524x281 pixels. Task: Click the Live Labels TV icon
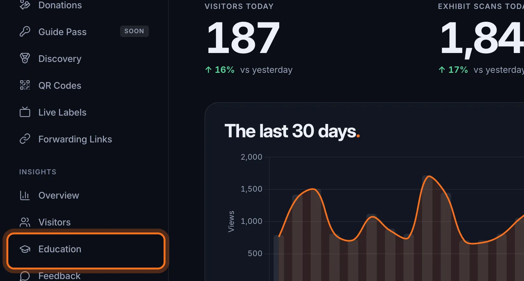click(x=25, y=112)
